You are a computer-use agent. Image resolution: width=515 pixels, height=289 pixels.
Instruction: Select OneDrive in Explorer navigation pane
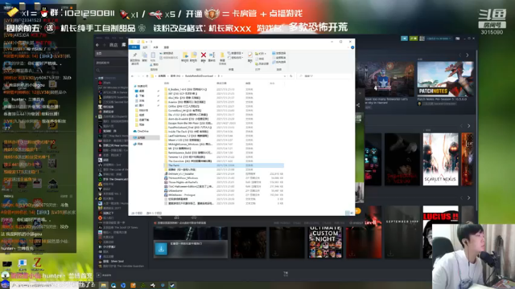coord(142,132)
